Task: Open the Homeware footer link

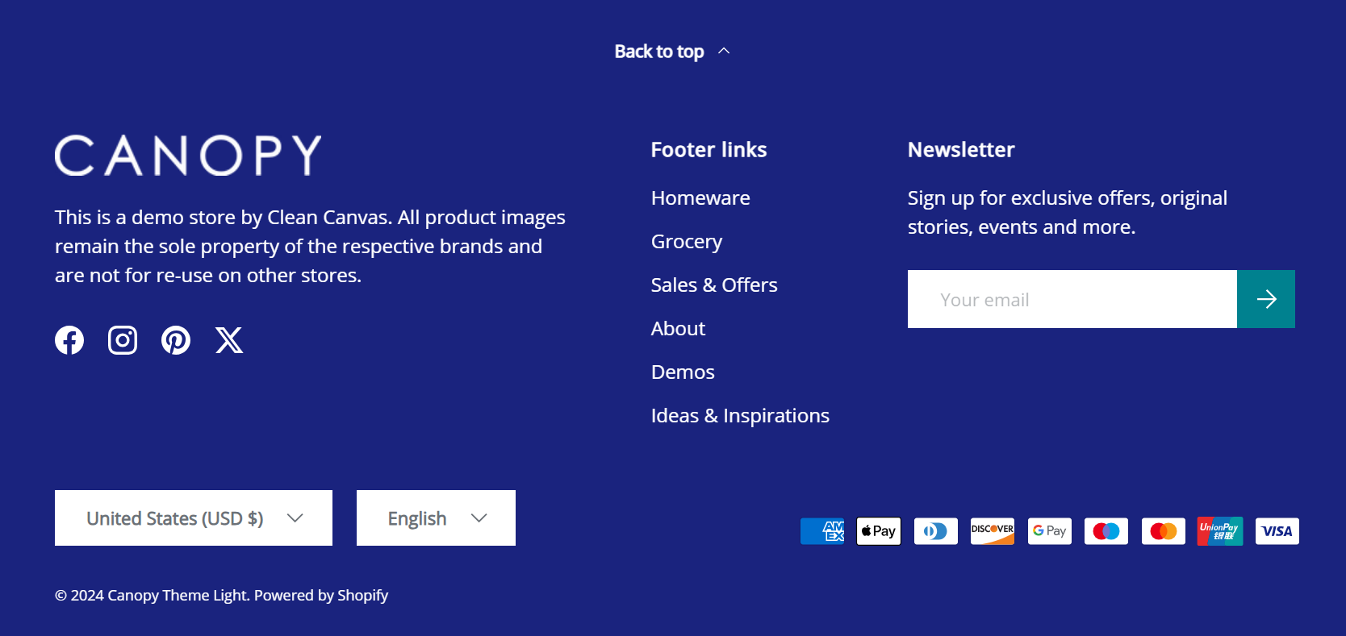Action: (x=700, y=198)
